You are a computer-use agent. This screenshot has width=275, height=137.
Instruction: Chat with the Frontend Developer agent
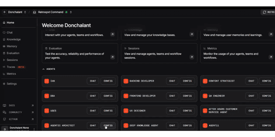click(x=172, y=96)
